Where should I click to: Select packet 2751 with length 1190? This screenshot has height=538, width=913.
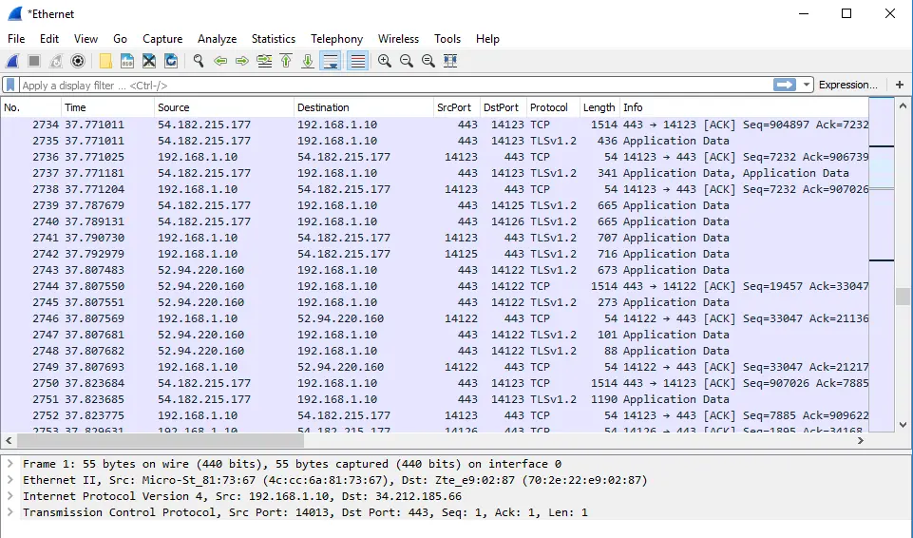tap(434, 399)
